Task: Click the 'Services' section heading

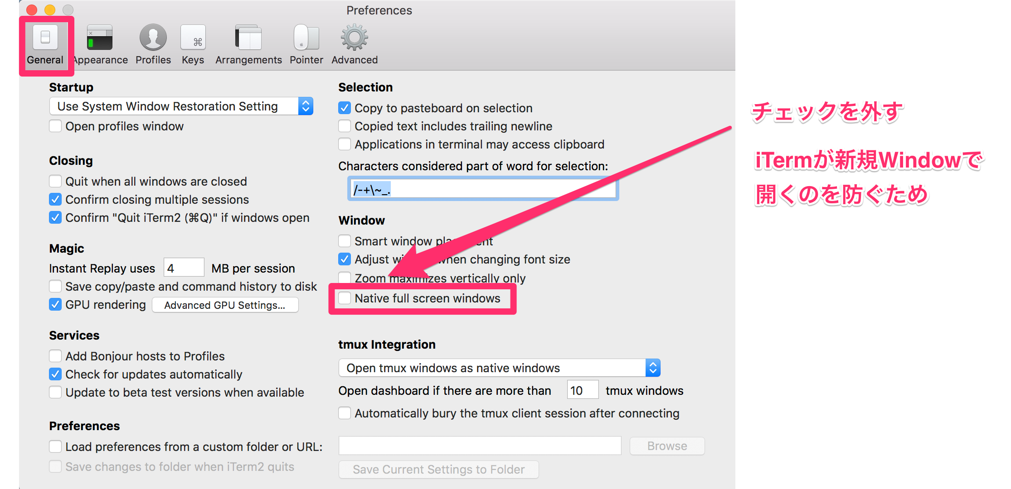Action: 74,336
